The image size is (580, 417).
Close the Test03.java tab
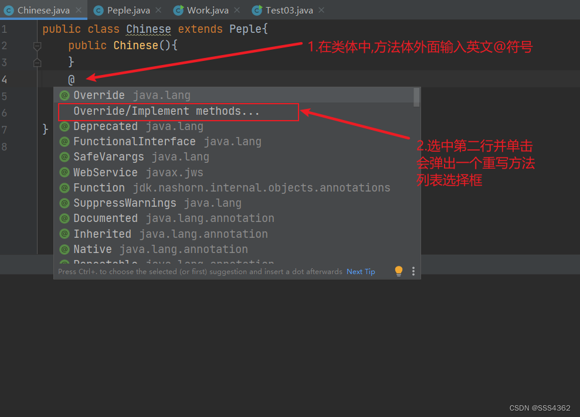click(321, 10)
